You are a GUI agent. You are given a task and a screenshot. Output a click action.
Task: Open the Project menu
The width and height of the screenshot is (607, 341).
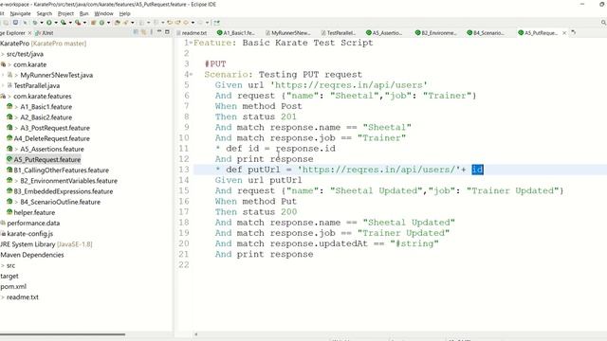coord(65,13)
